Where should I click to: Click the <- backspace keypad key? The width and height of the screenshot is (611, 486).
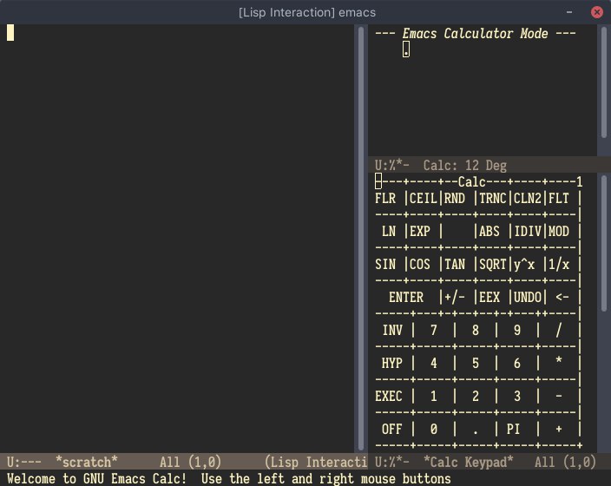coord(562,298)
